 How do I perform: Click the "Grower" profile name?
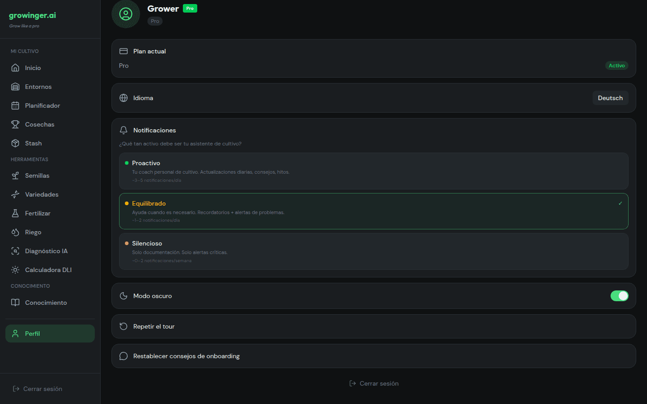tap(163, 9)
